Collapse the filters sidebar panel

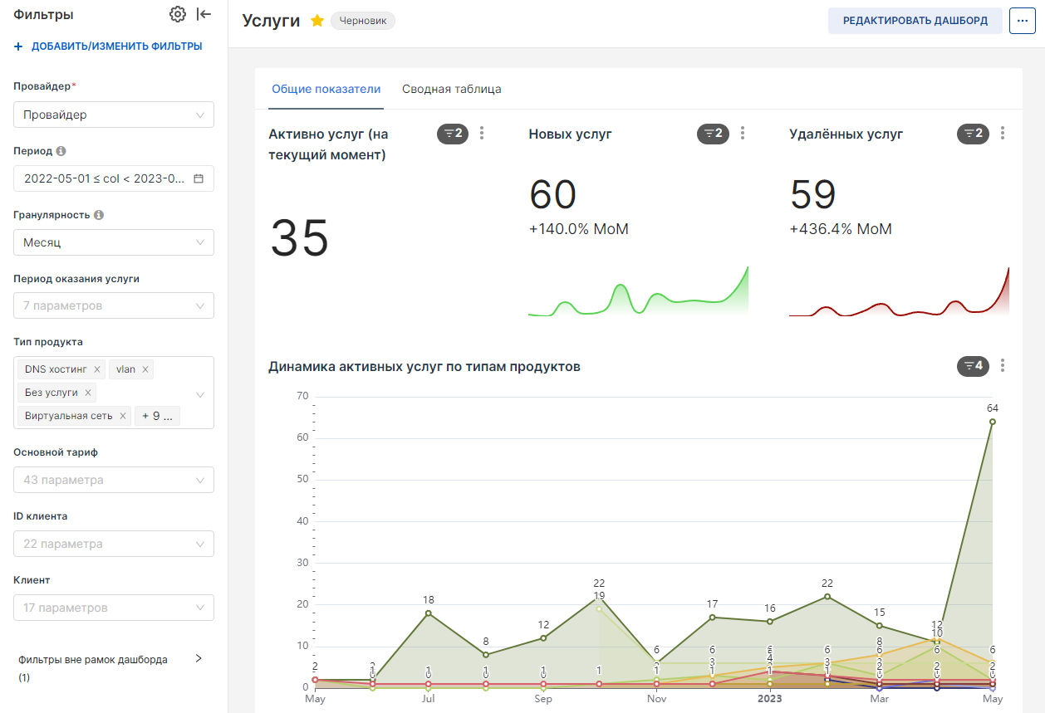[x=204, y=14]
